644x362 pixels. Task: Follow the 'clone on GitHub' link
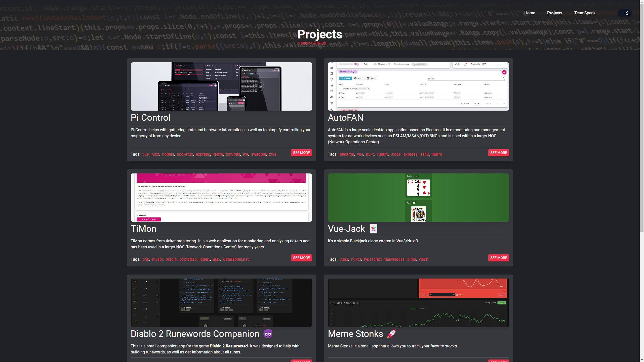pos(311,43)
